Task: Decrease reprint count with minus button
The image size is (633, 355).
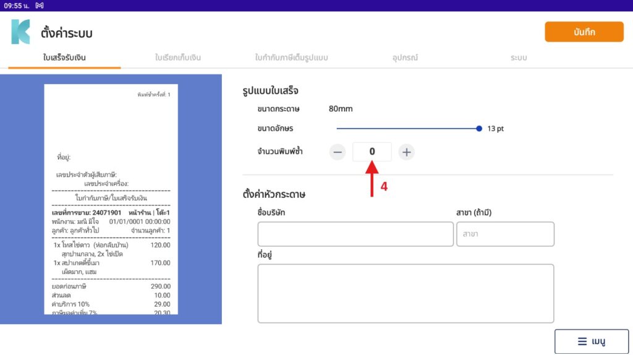Action: click(338, 152)
